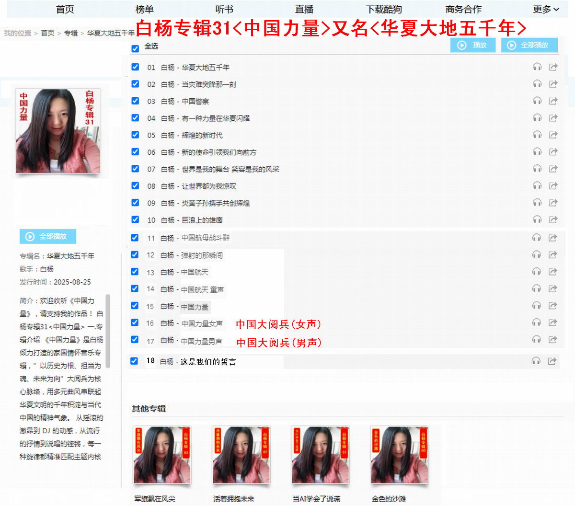Share track 18 这是我们的誓言

(x=552, y=361)
